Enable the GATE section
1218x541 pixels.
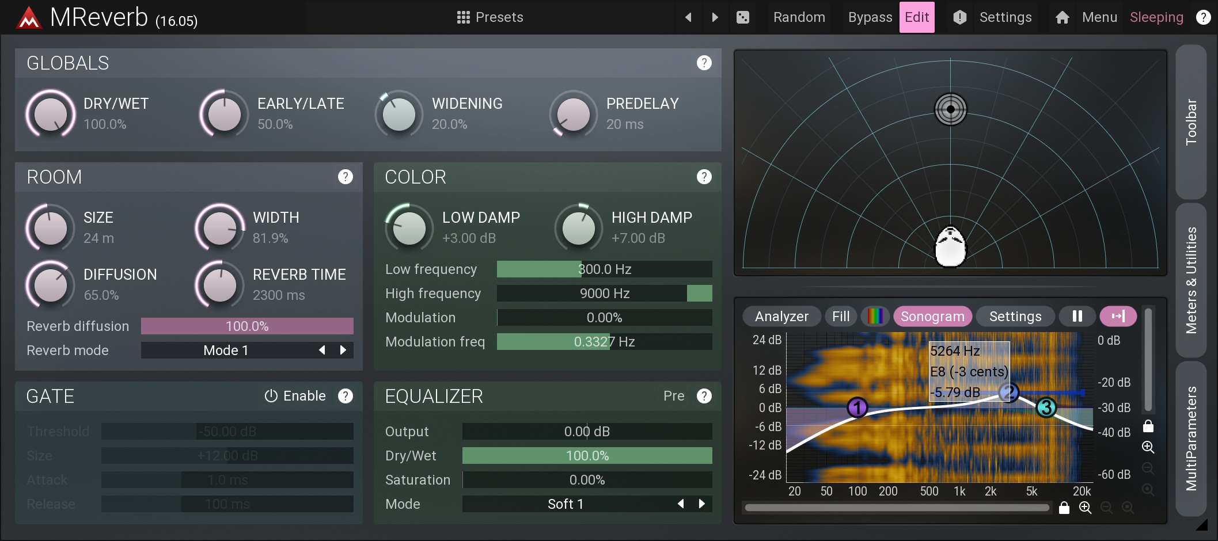(295, 396)
